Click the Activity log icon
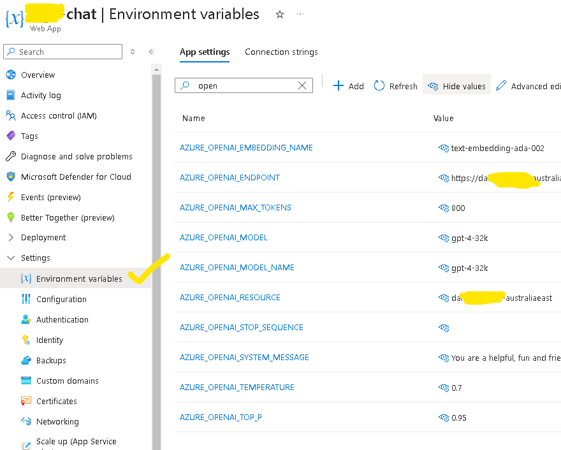561x450 pixels. pyautogui.click(x=11, y=95)
